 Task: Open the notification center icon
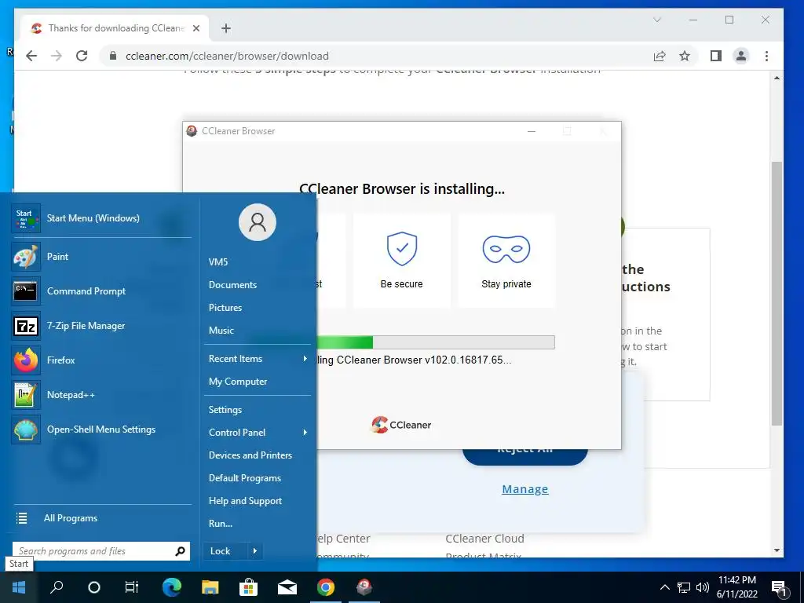coord(779,587)
